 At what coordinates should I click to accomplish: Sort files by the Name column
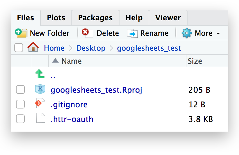click(x=71, y=61)
